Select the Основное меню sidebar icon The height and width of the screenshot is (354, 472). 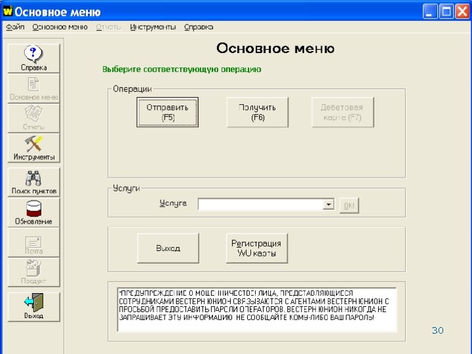click(33, 88)
